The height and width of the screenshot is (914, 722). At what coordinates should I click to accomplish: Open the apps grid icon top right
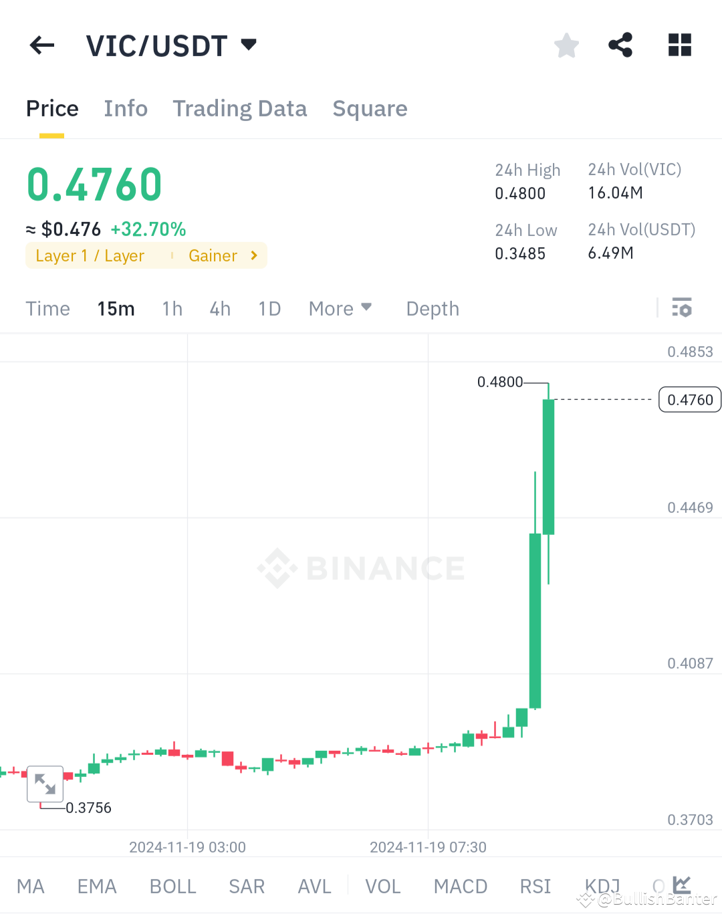[679, 45]
